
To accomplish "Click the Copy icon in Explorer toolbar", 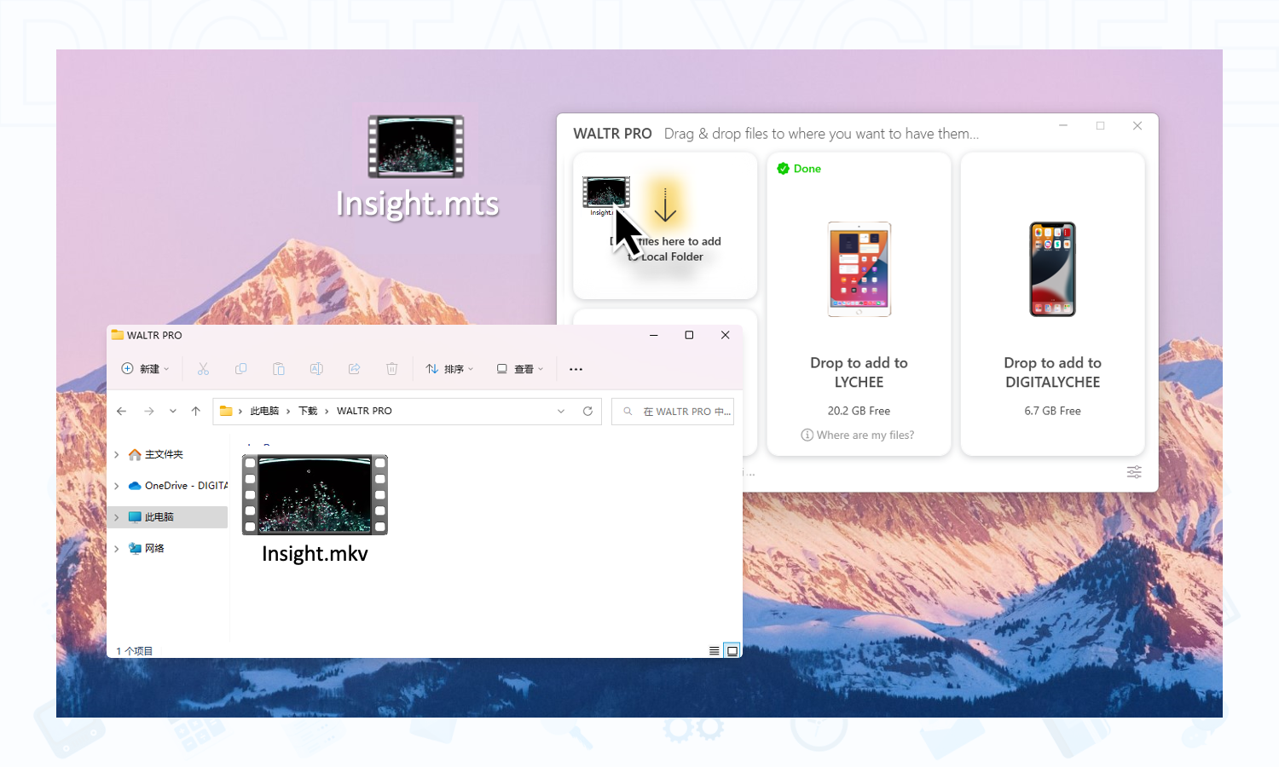I will tap(240, 369).
